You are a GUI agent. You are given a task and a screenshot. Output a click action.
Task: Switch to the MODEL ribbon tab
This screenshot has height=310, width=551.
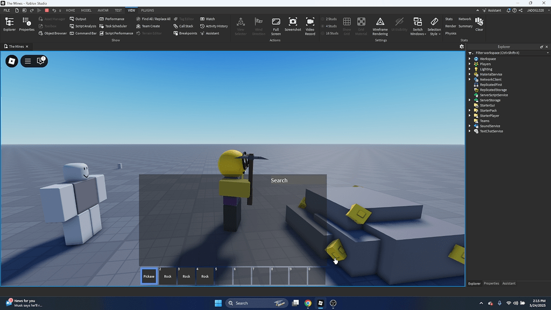click(x=86, y=10)
